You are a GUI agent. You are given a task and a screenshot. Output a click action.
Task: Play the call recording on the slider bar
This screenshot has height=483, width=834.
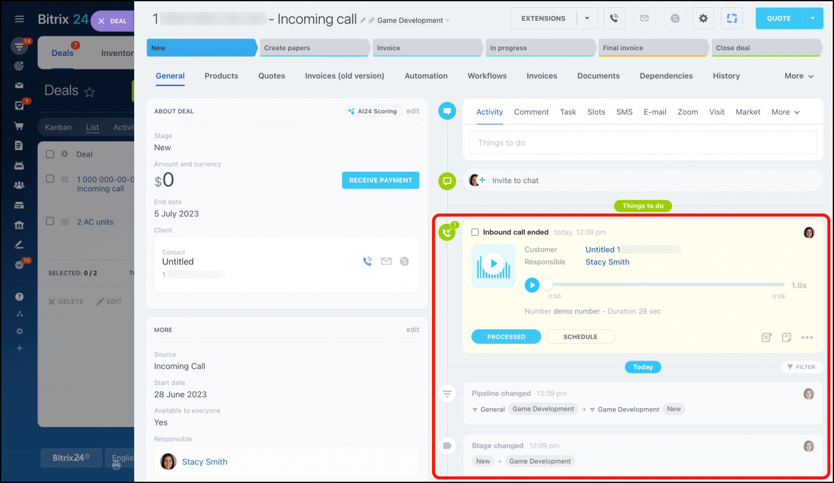coord(532,284)
